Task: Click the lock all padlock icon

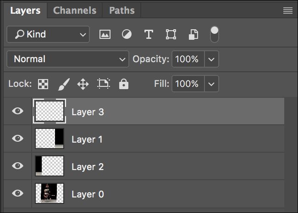Action: pyautogui.click(x=124, y=84)
